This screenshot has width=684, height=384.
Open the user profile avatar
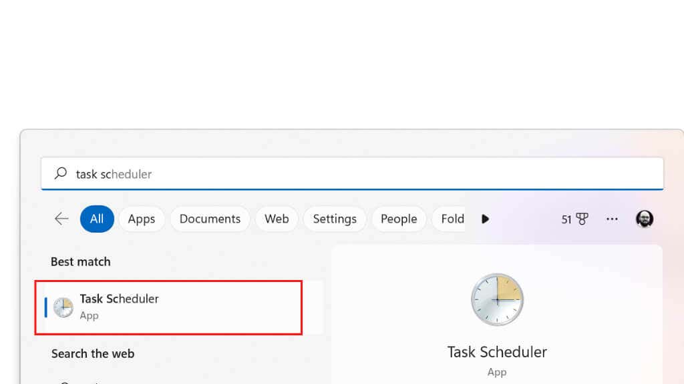coord(645,219)
